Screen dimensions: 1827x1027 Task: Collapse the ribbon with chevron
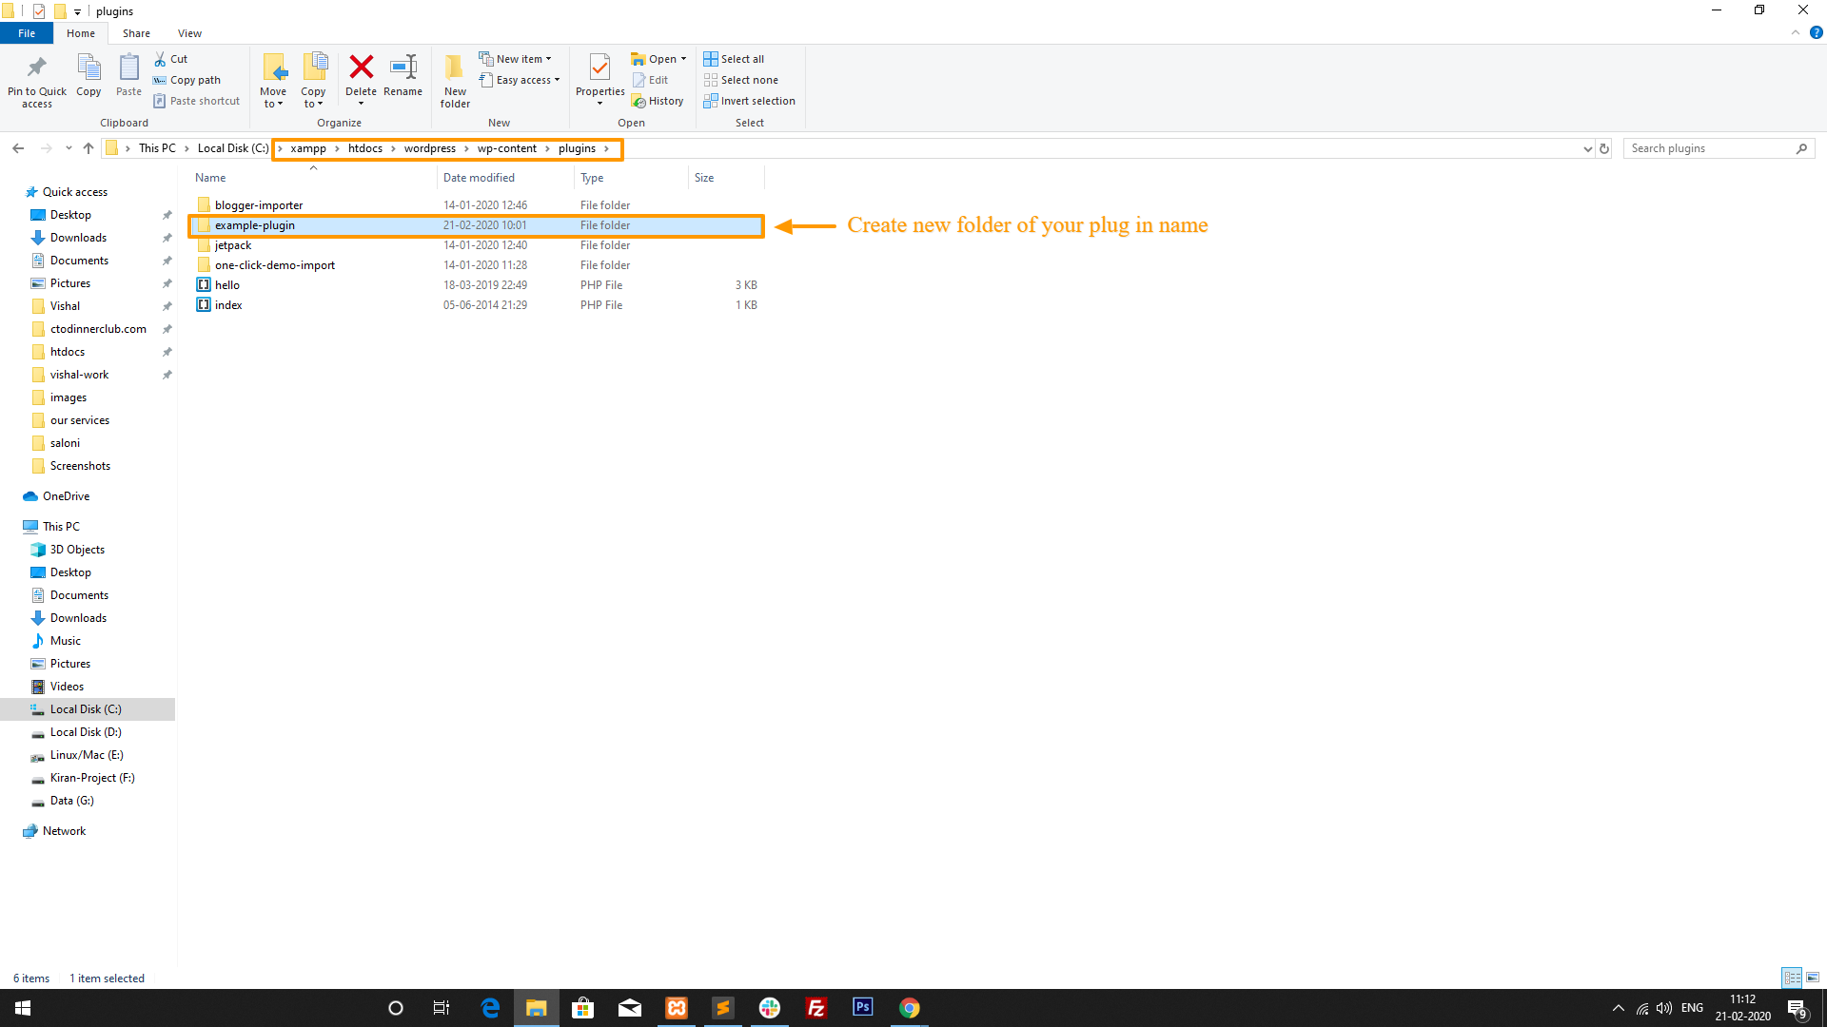1796,32
